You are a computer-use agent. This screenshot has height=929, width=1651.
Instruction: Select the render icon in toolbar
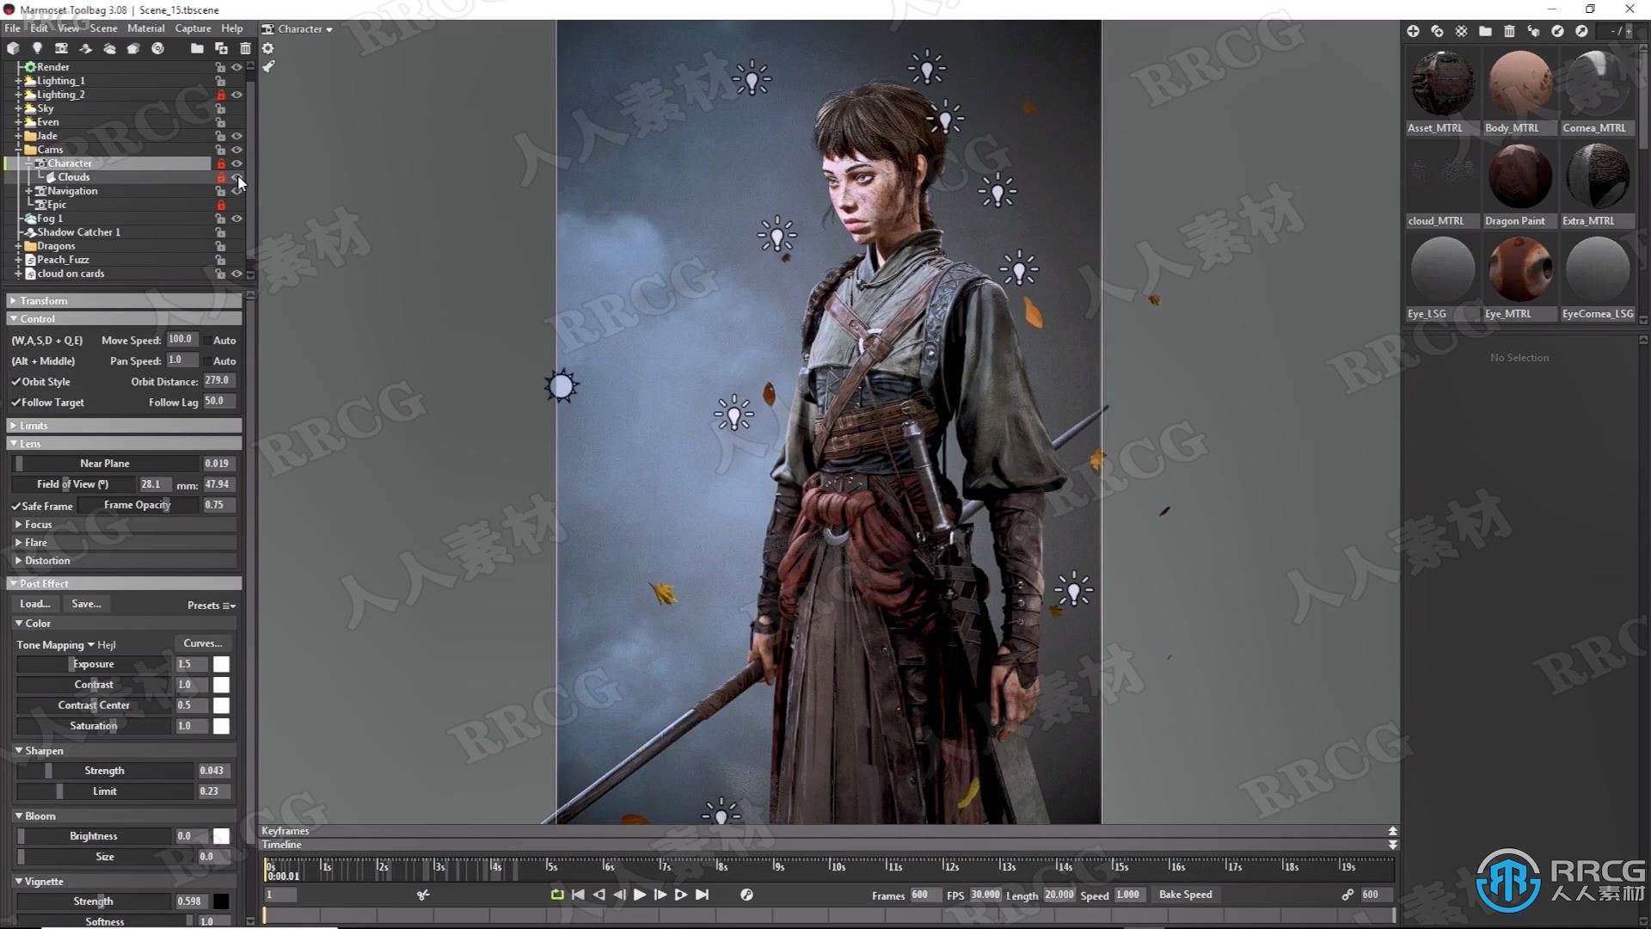pyautogui.click(x=159, y=47)
